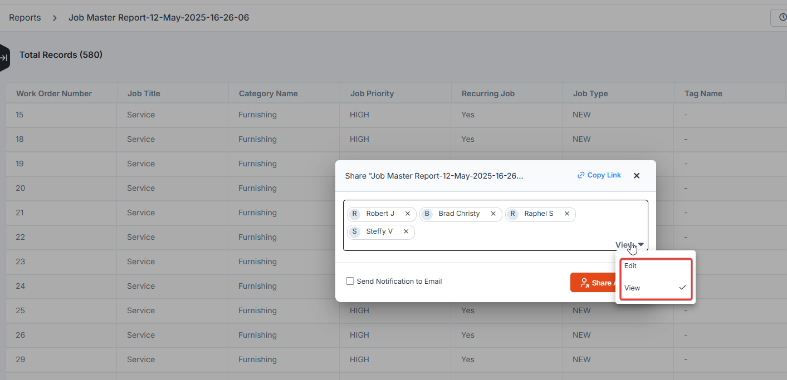Image resolution: width=787 pixels, height=380 pixels.
Task: Click NEW job type in row 15
Action: coord(581,115)
